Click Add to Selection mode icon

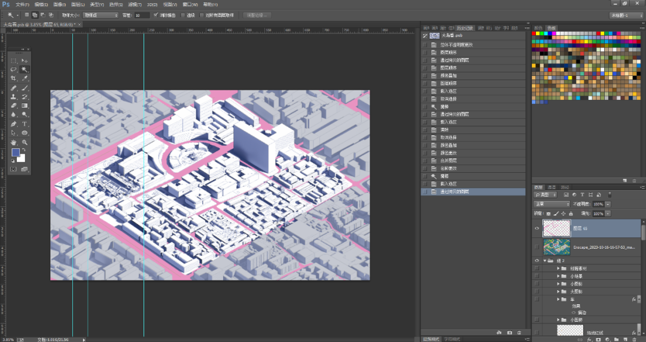point(35,15)
